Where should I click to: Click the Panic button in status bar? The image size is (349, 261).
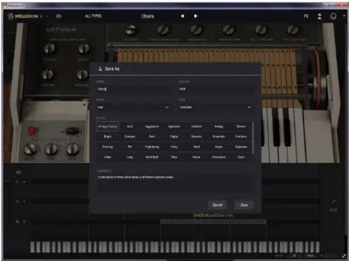pyautogui.click(x=310, y=256)
